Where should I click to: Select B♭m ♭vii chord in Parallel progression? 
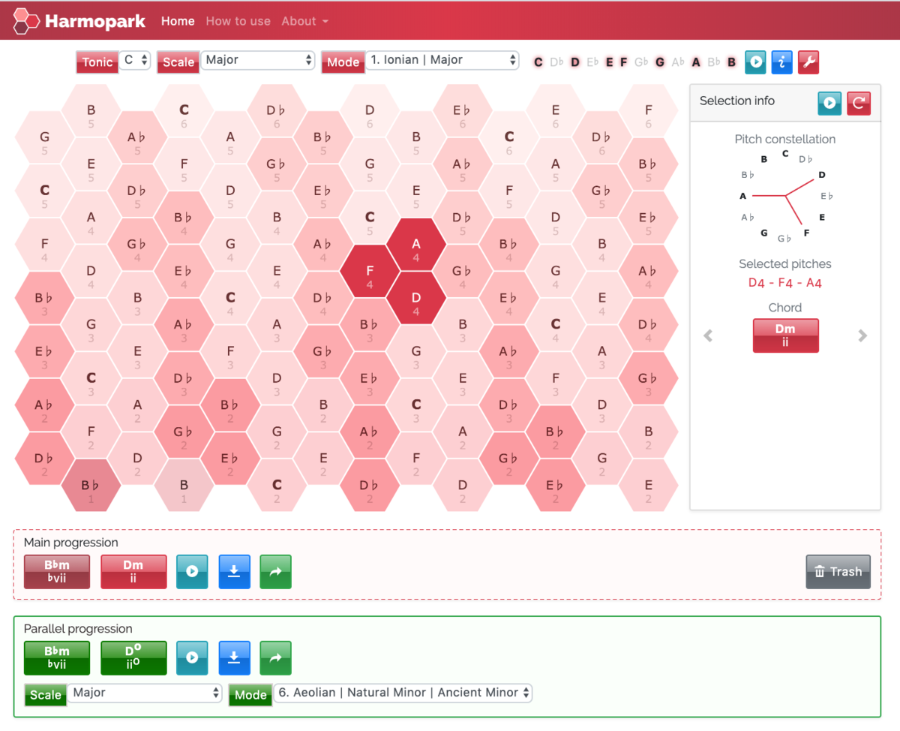click(57, 658)
